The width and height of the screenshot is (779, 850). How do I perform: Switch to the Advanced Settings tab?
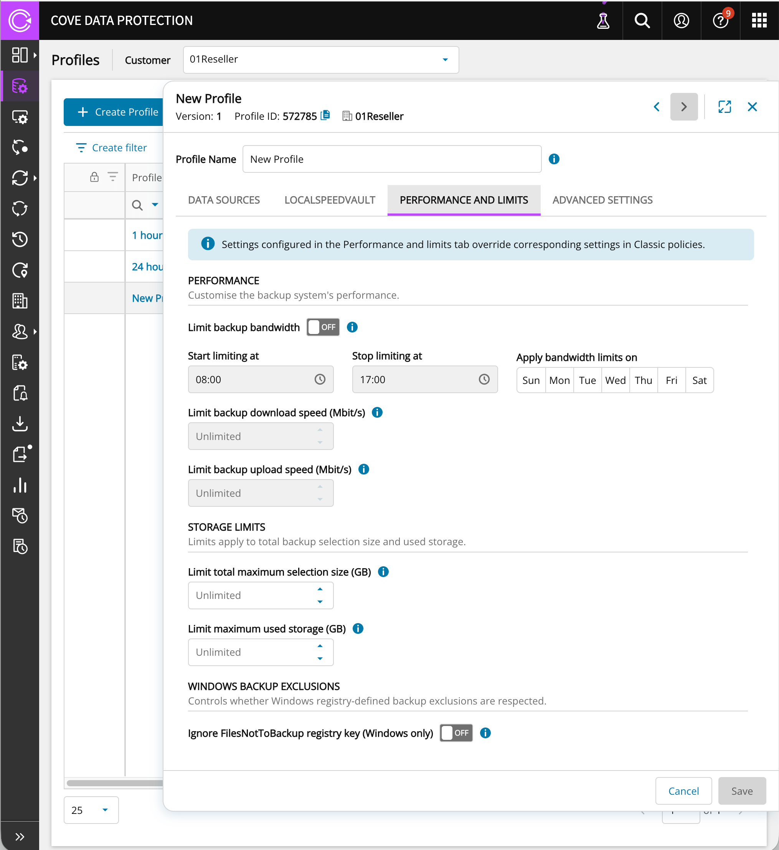click(x=602, y=200)
